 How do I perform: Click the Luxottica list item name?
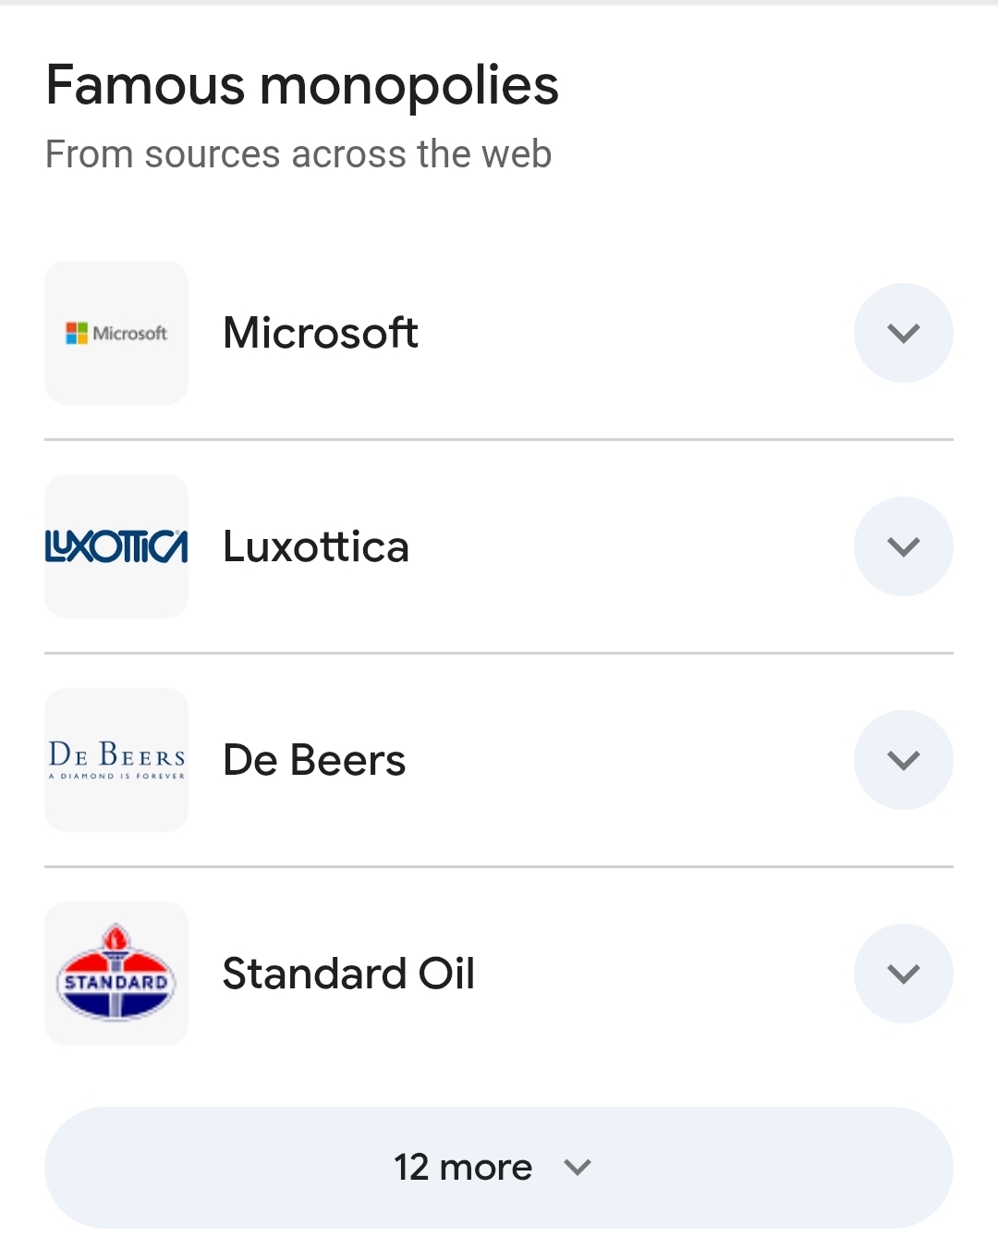pos(316,546)
